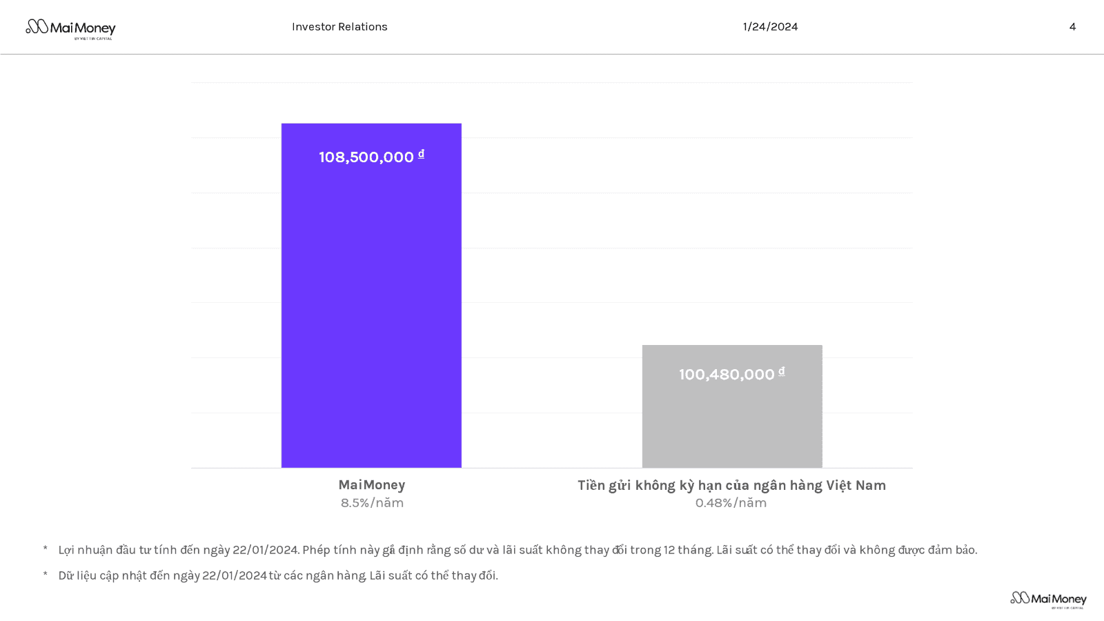The width and height of the screenshot is (1104, 621).
Task: Click the MaiMoney looping logo mark in header
Action: [37, 26]
